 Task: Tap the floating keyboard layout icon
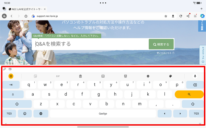coord(125,76)
